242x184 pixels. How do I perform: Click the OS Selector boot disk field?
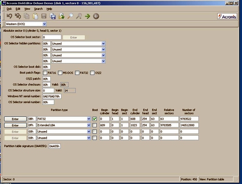point(46,67)
